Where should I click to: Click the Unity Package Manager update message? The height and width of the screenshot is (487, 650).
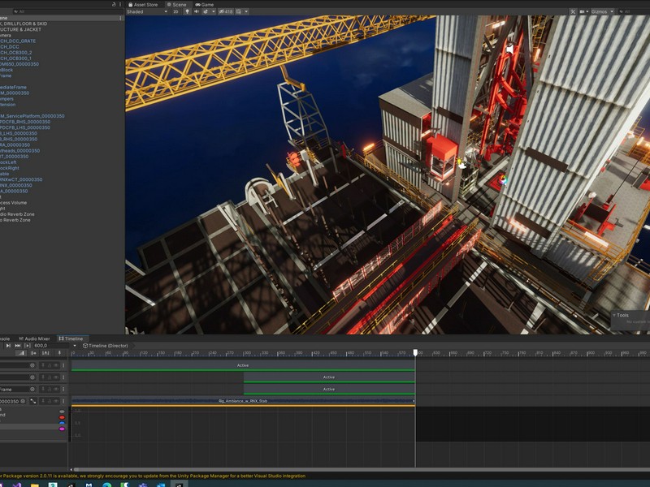(x=153, y=476)
